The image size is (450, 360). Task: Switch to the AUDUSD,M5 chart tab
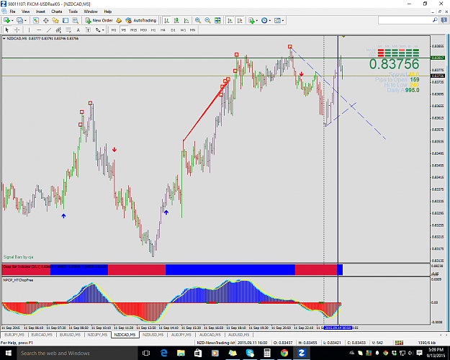[239, 335]
